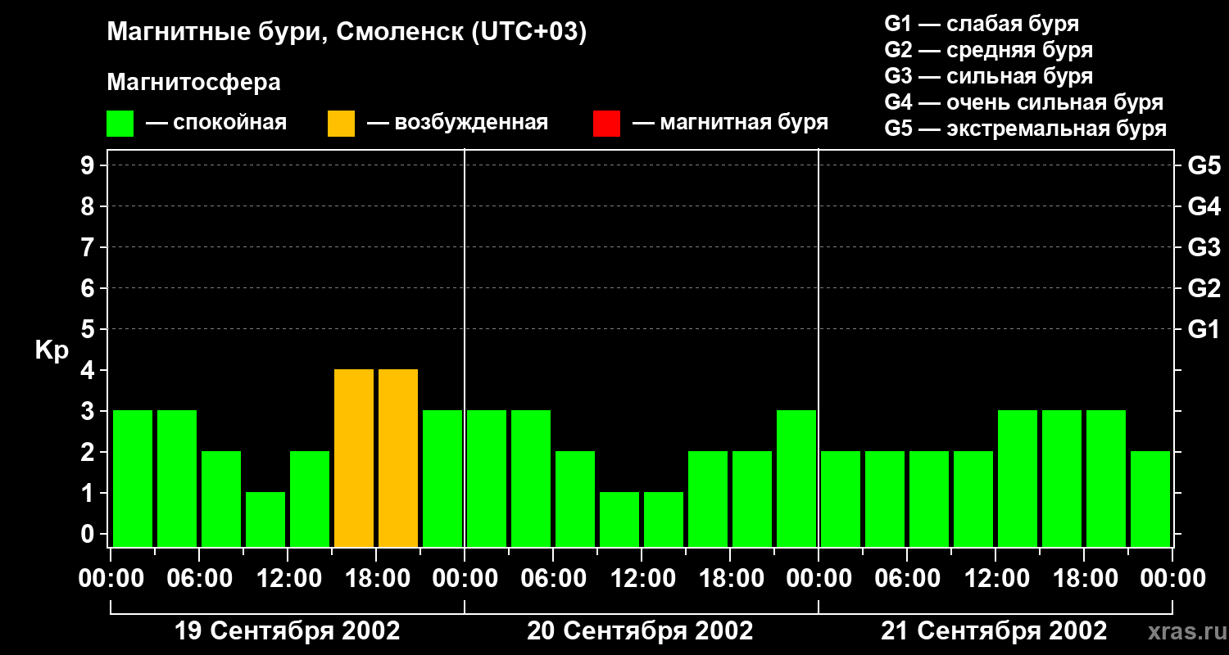The width and height of the screenshot is (1229, 655).
Task: Click the red магнитная буря legend swatch
Action: [606, 124]
